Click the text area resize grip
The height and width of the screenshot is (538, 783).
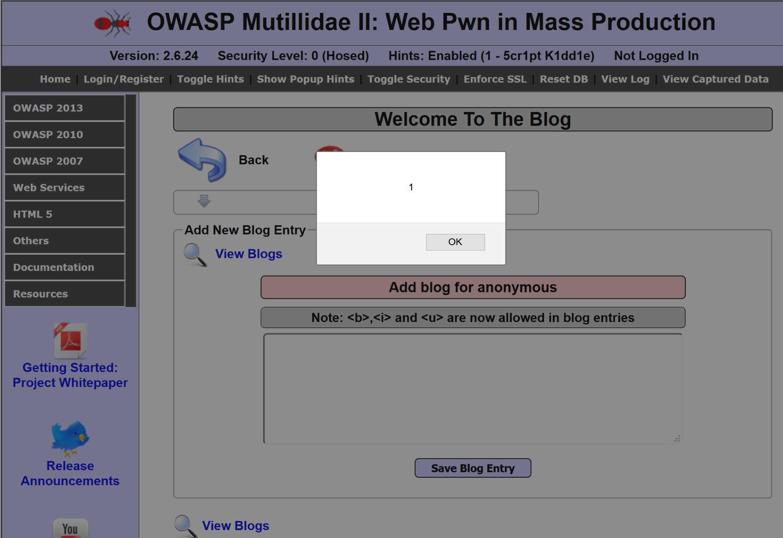[x=677, y=439]
